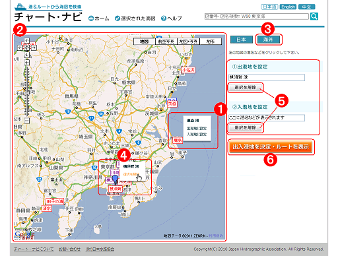This screenshot has height=256, width=338.
Task: Switch language to 中文
Action: tap(307, 7)
